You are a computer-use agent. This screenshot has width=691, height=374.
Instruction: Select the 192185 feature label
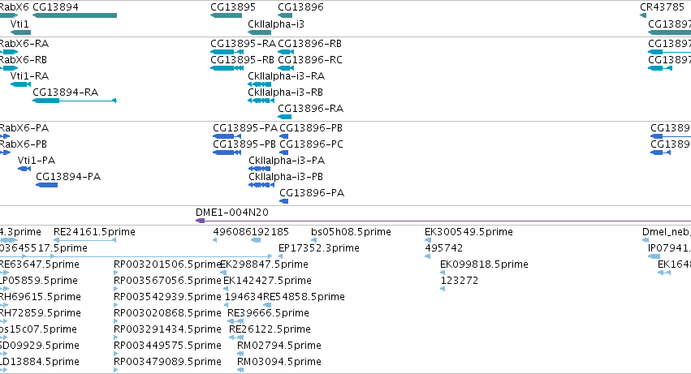pyautogui.click(x=270, y=232)
